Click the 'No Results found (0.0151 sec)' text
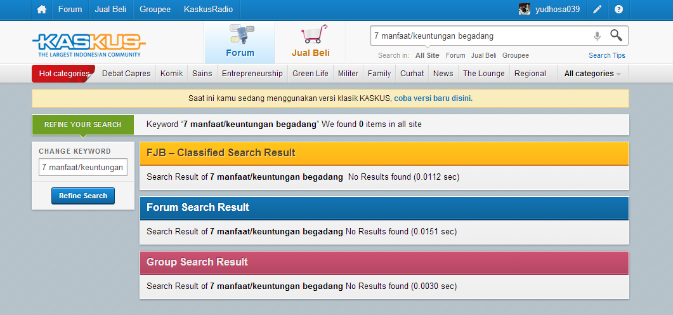Viewport: 673px width, 315px height. click(x=401, y=232)
